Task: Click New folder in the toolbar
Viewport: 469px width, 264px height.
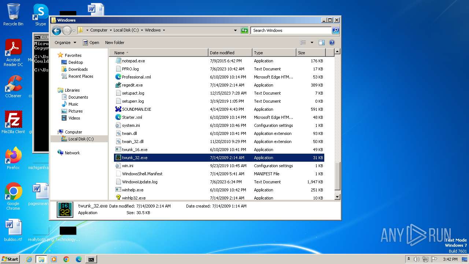Action: point(115,43)
